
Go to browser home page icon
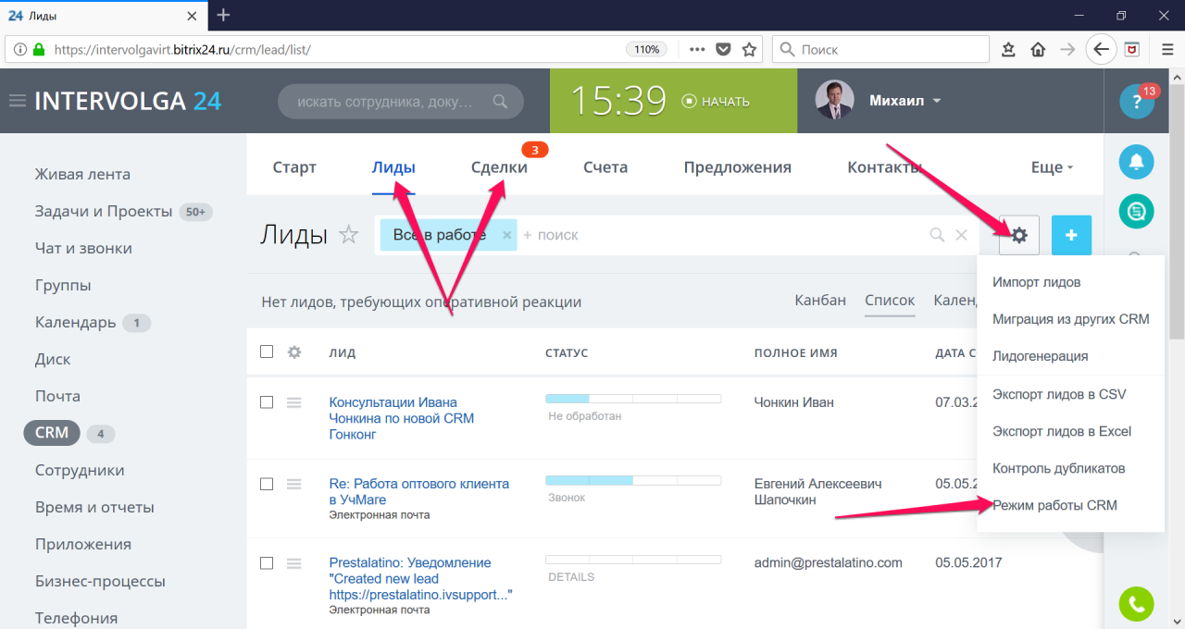1038,49
